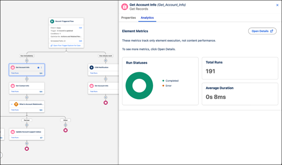Click Total Runs link on Get Contact Info node
The image size is (282, 165).
(x=15, y=91)
